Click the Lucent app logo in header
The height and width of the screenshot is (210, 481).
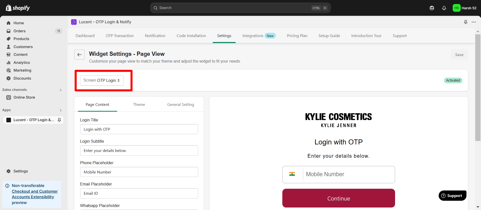(x=74, y=22)
